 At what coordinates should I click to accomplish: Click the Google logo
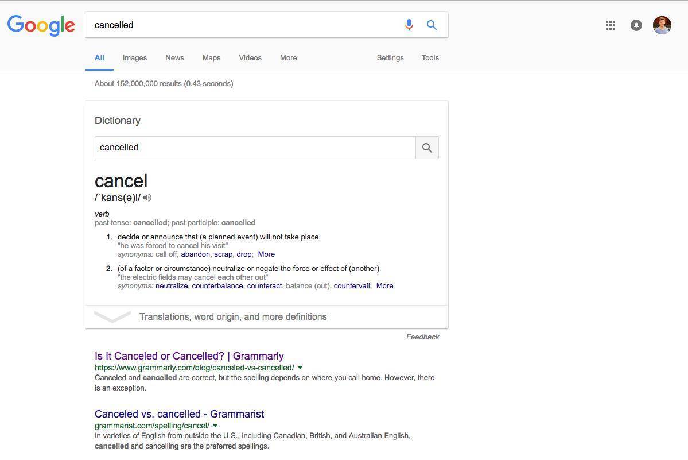click(41, 25)
